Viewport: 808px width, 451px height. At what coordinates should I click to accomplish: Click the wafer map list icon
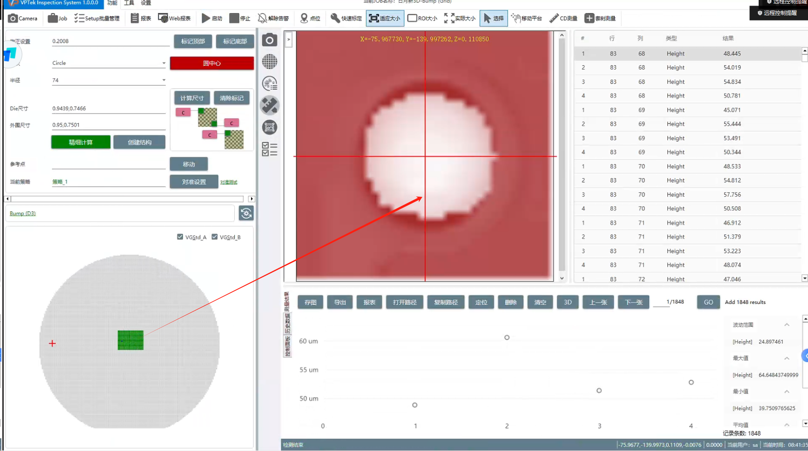270,83
